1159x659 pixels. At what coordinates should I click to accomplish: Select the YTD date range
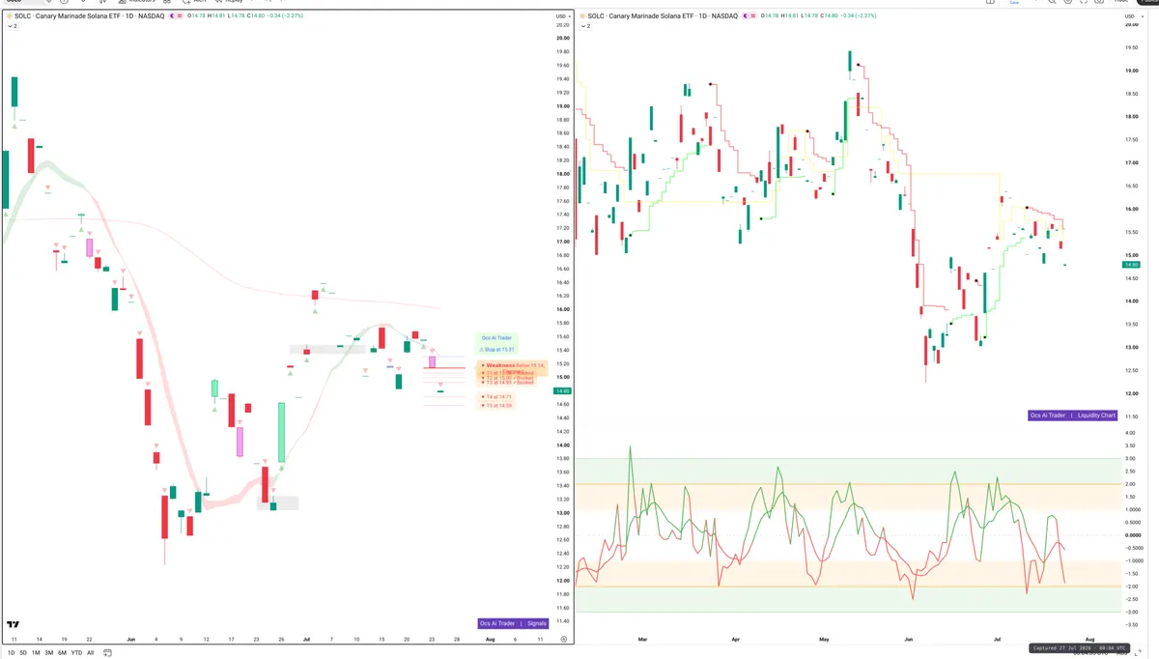[77, 653]
